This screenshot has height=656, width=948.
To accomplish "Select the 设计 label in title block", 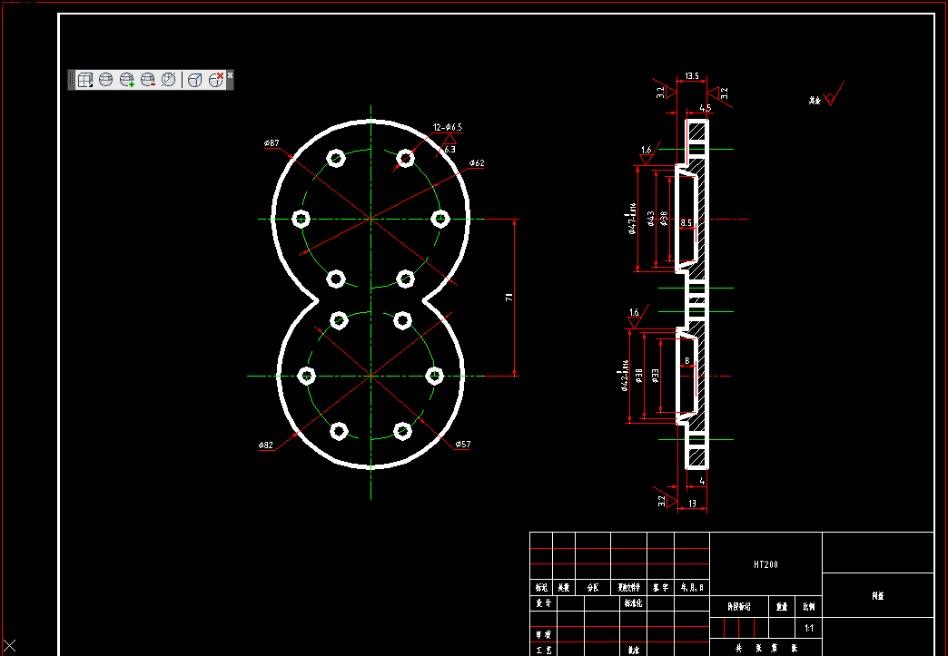I will point(544,602).
